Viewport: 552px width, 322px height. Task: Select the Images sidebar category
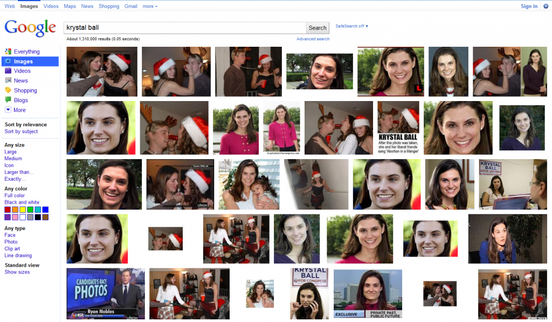point(23,61)
